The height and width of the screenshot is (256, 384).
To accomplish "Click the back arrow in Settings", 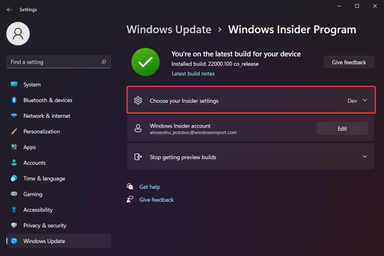I will [9, 10].
